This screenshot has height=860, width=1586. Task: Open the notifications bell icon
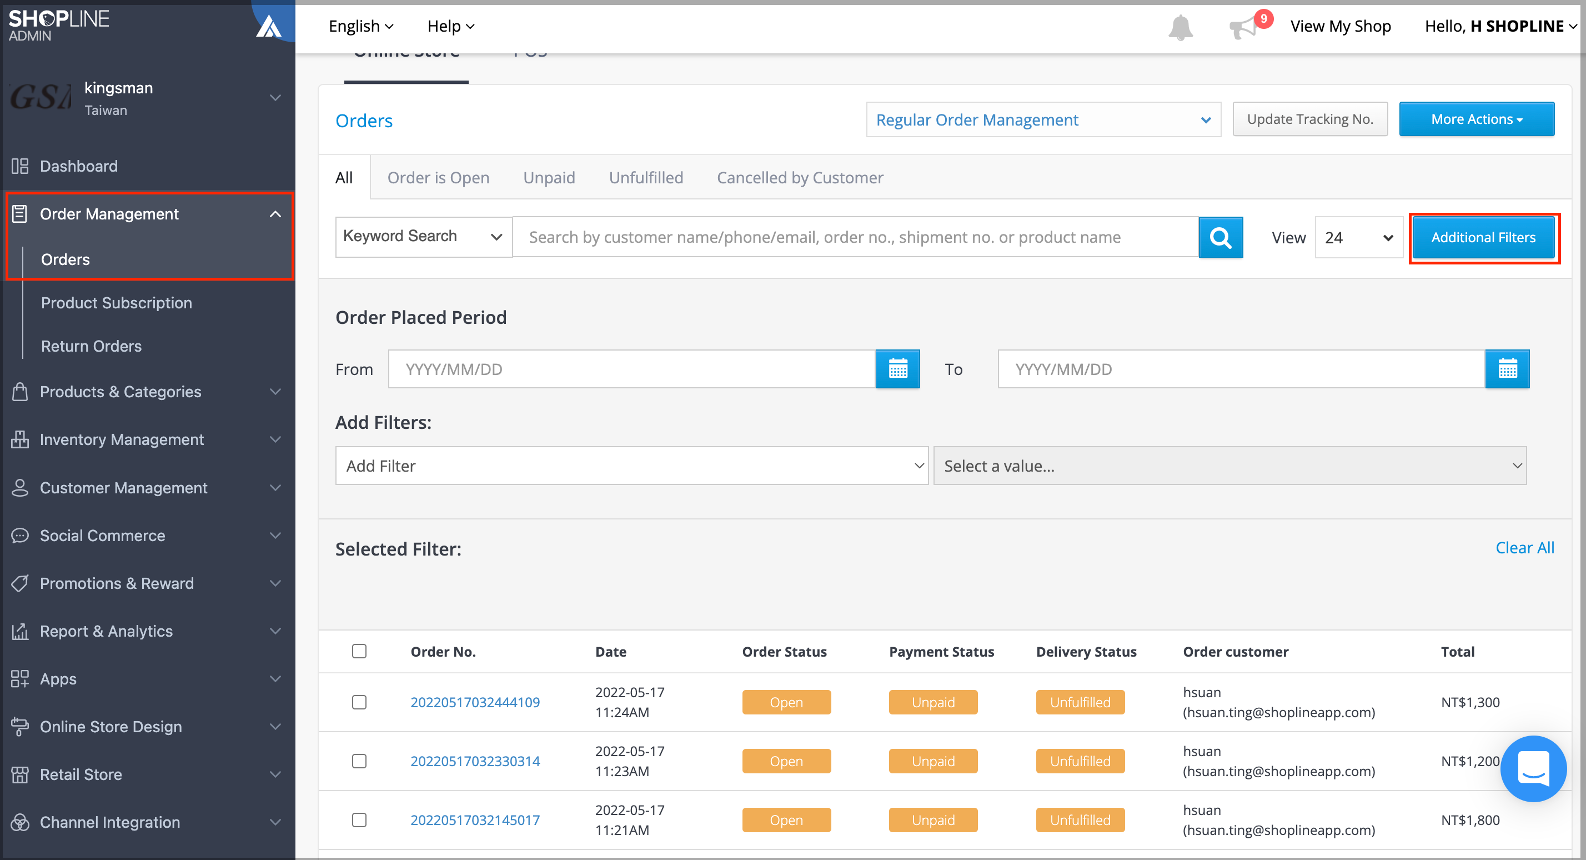click(x=1180, y=28)
